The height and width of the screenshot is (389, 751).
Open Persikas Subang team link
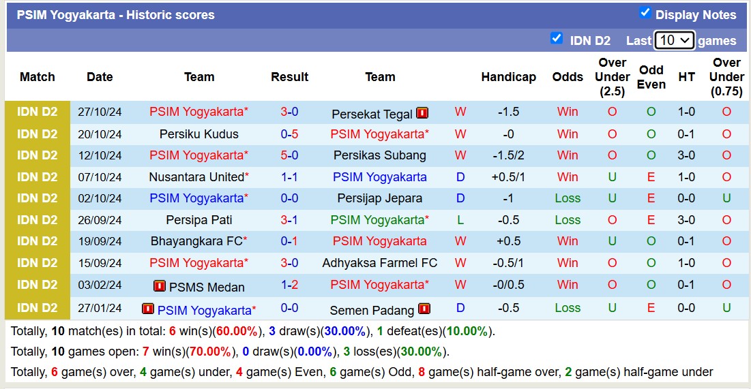click(380, 155)
